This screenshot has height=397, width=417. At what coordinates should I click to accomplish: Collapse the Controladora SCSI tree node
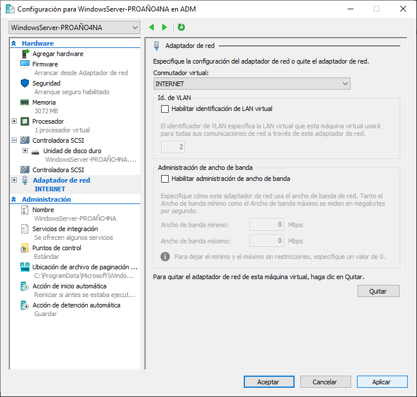coord(14,140)
